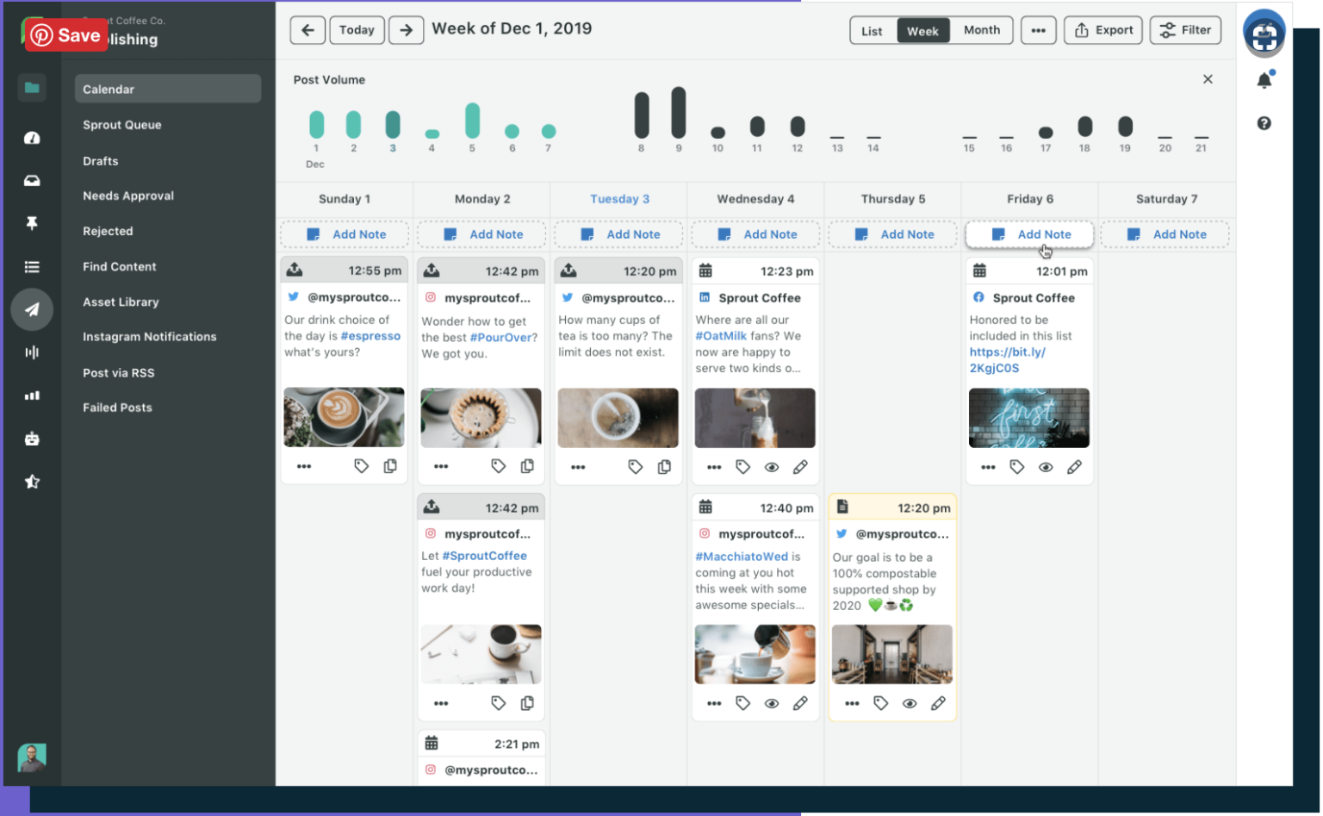Switch the calendar to Month view
The height and width of the screenshot is (816, 1323).
click(x=981, y=30)
